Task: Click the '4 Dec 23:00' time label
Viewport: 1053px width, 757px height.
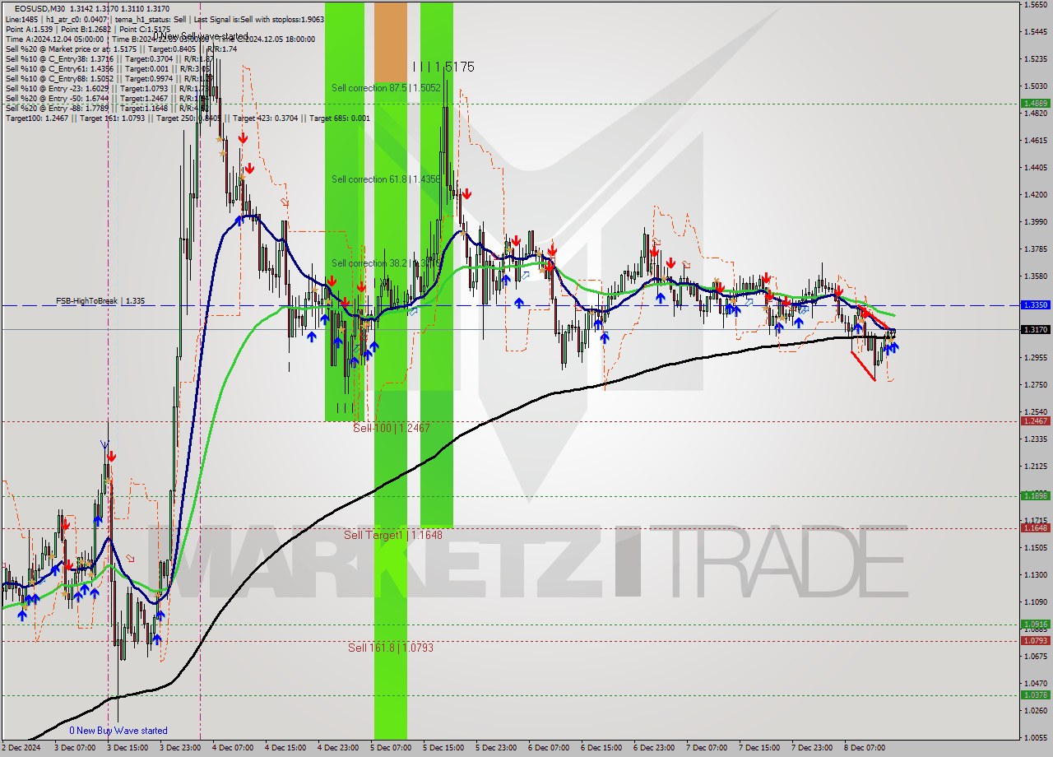Action: click(x=337, y=748)
